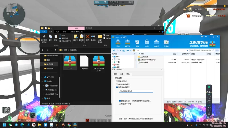Click 固定到快速访问 pin icon in Explorer ribbon

tap(44, 37)
